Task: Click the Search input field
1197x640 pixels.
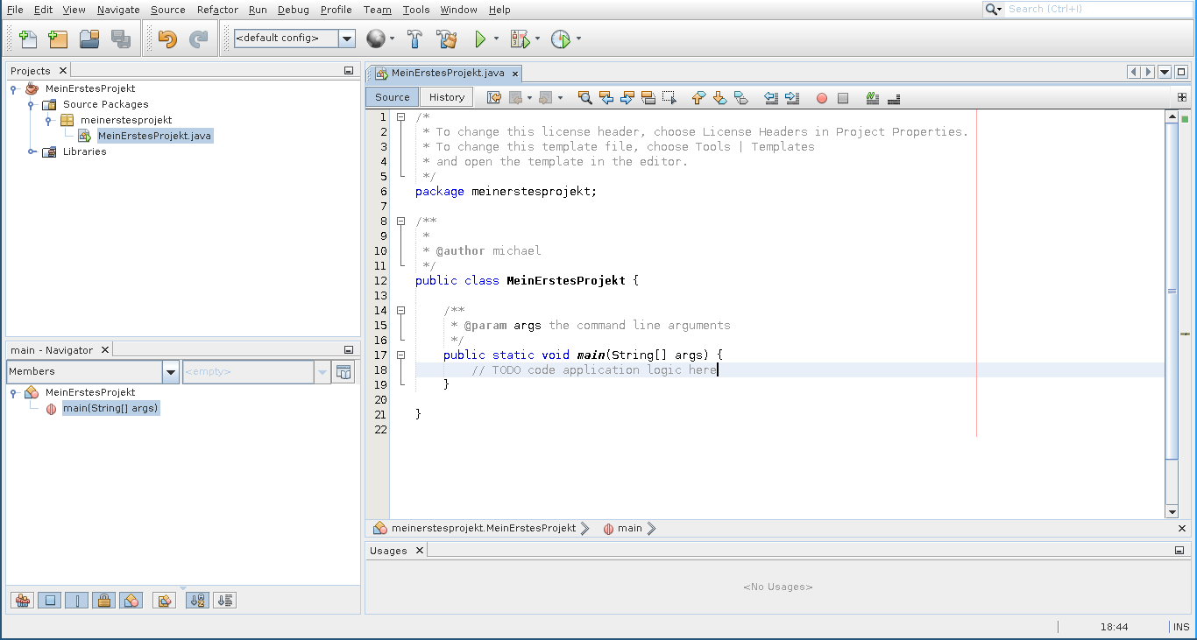Action: [1095, 9]
